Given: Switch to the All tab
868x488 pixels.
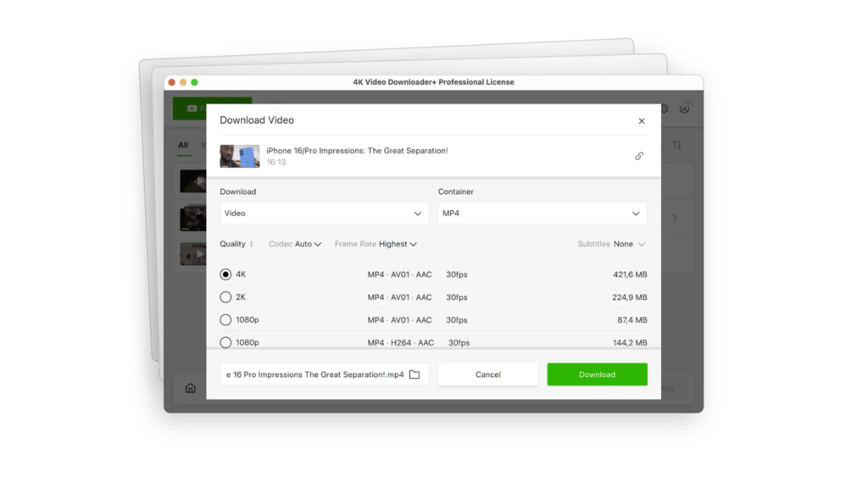Looking at the screenshot, I should (x=182, y=145).
